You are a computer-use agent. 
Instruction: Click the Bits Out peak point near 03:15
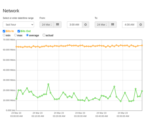[48, 84]
